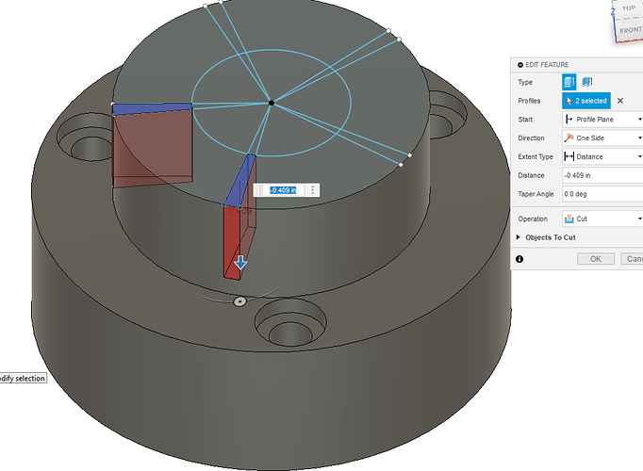Click the FRONT face of view cube
Screen dimensions: 643x471
[x=631, y=30]
